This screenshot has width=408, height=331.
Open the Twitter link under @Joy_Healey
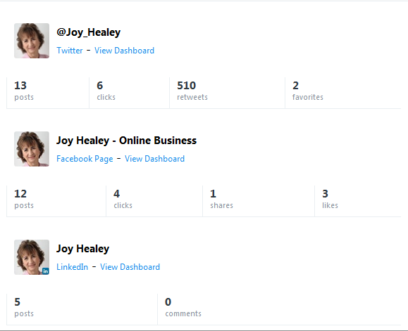[70, 51]
